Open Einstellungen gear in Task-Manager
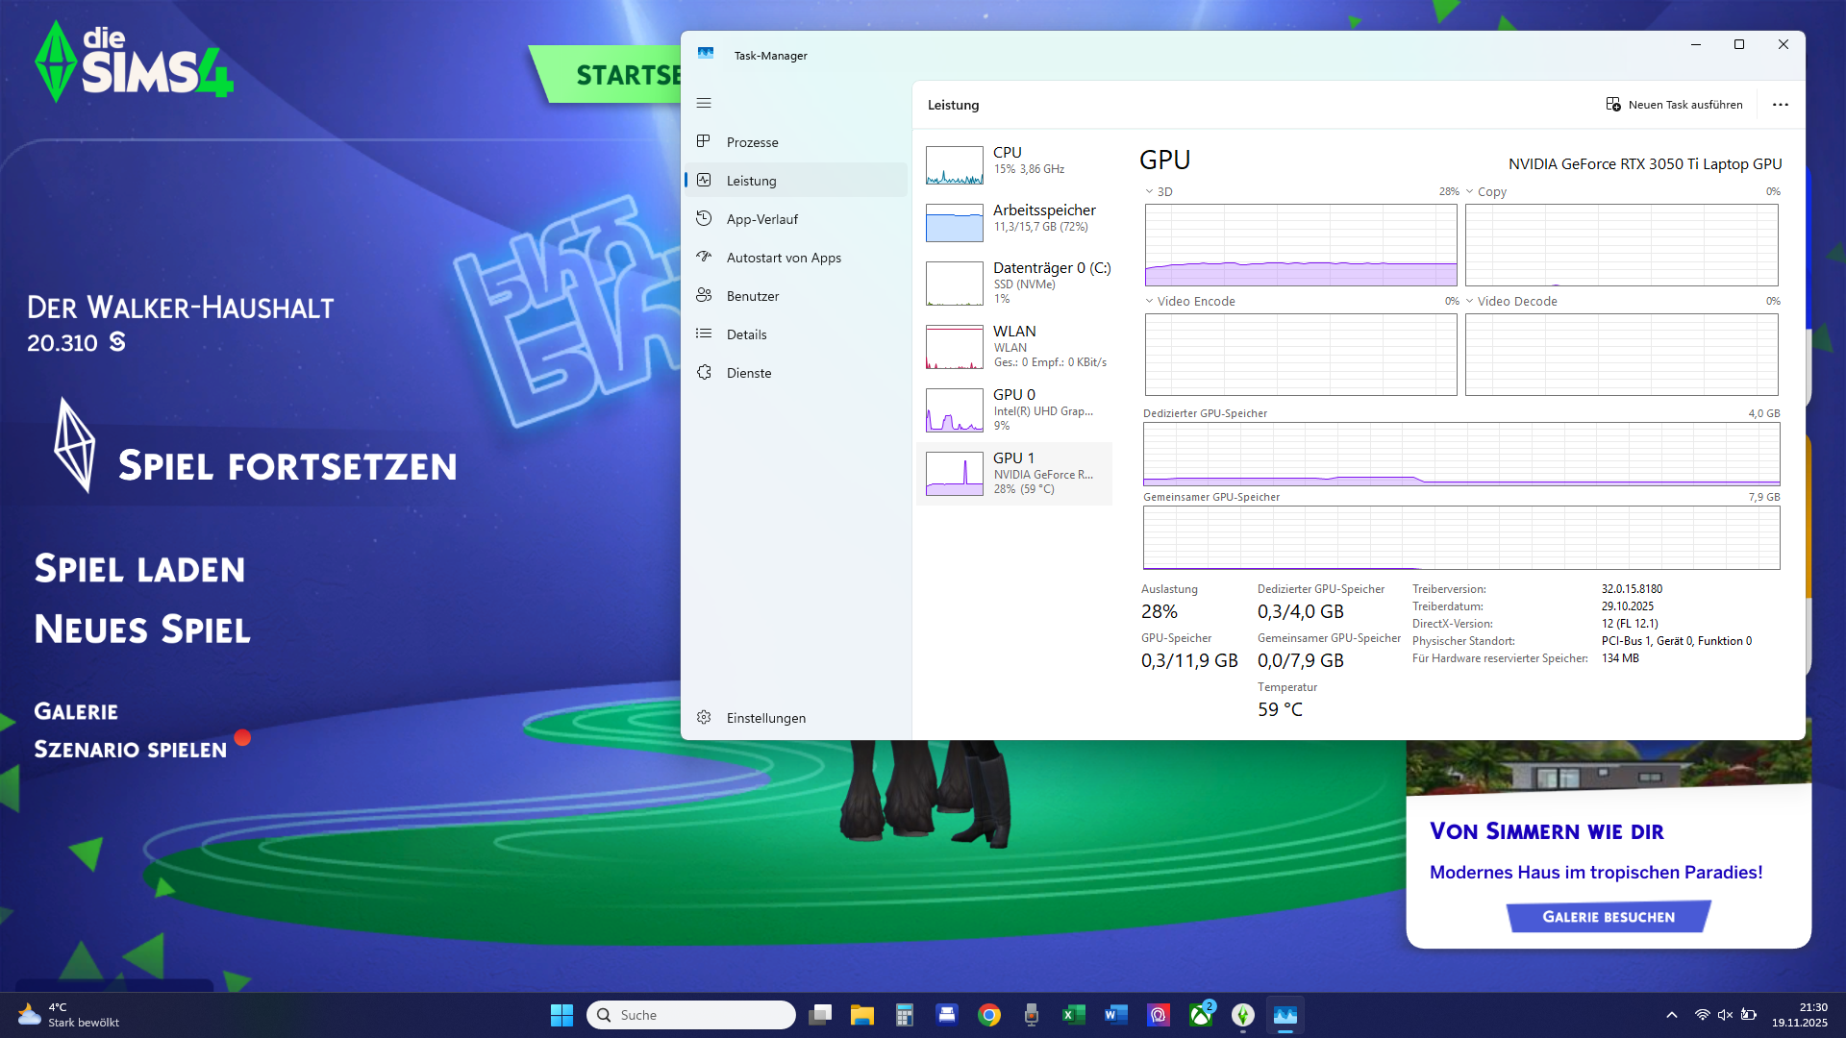Viewport: 1846px width, 1038px height. (x=704, y=717)
